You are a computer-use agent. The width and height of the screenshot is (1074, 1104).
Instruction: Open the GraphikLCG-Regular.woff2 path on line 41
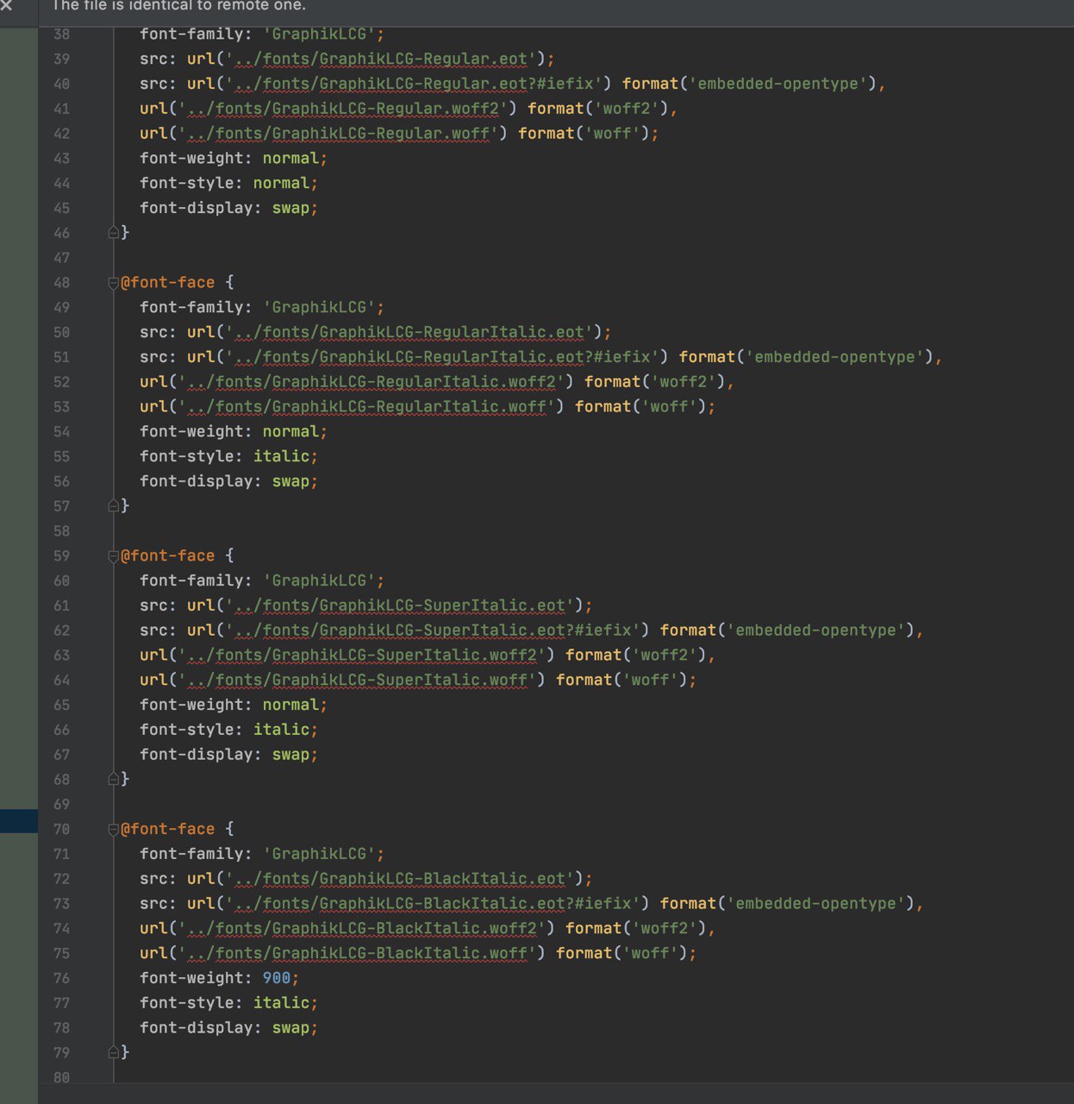click(x=343, y=109)
